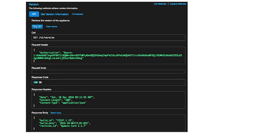Click the revision_id Qumulo Core 2.1.7 line
The image size is (270, 133).
(63, 126)
